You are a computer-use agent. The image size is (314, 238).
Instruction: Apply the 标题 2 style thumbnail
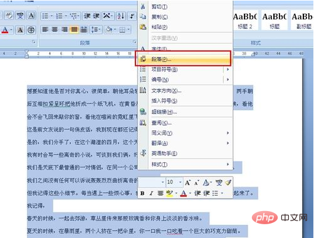(245, 21)
